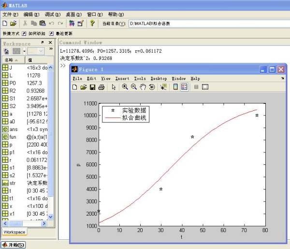Select the Zoom Out magnifier tool

tap(134, 87)
